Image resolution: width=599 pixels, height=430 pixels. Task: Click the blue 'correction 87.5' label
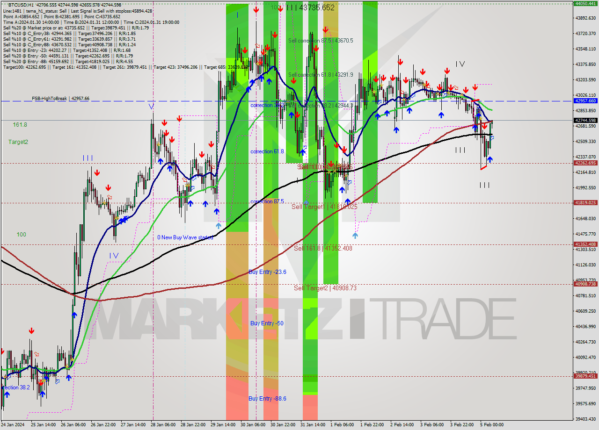(267, 201)
